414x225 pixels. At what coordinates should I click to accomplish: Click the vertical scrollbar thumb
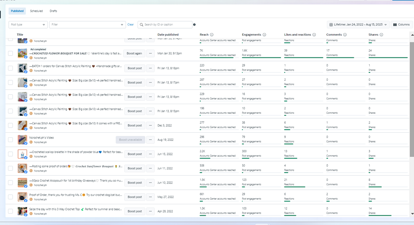coord(412,99)
